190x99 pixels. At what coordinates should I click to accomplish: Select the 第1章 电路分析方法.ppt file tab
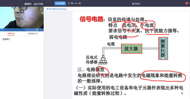(57, 9)
